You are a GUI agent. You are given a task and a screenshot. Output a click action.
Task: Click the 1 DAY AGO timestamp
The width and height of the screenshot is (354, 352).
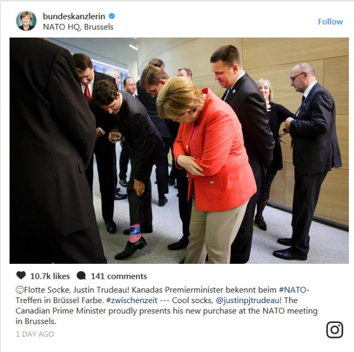pos(35,334)
